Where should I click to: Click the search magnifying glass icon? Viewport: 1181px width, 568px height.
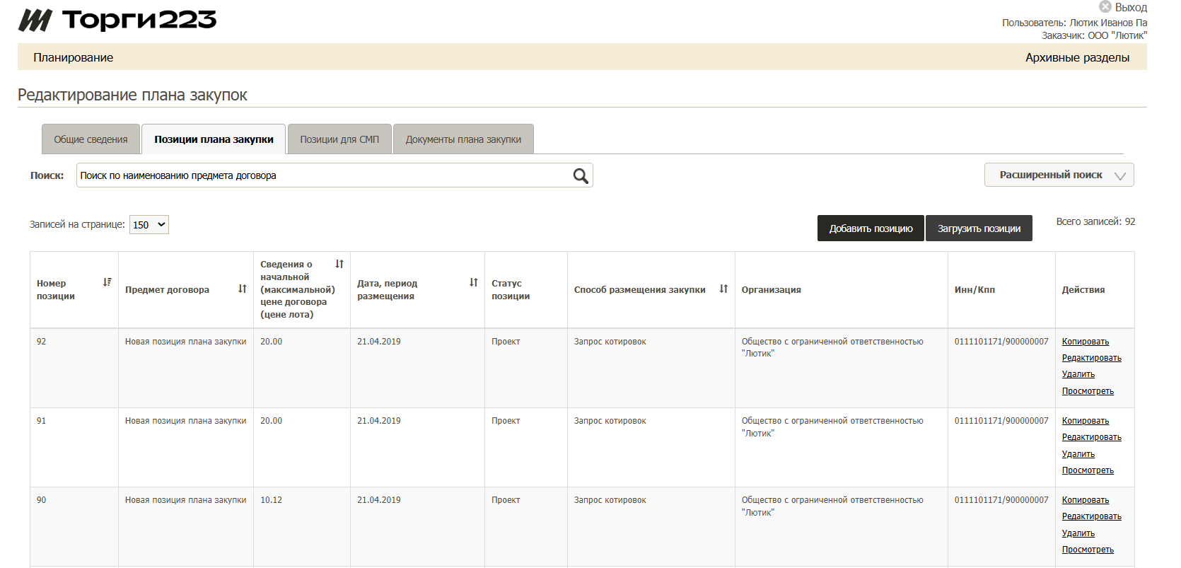[580, 176]
